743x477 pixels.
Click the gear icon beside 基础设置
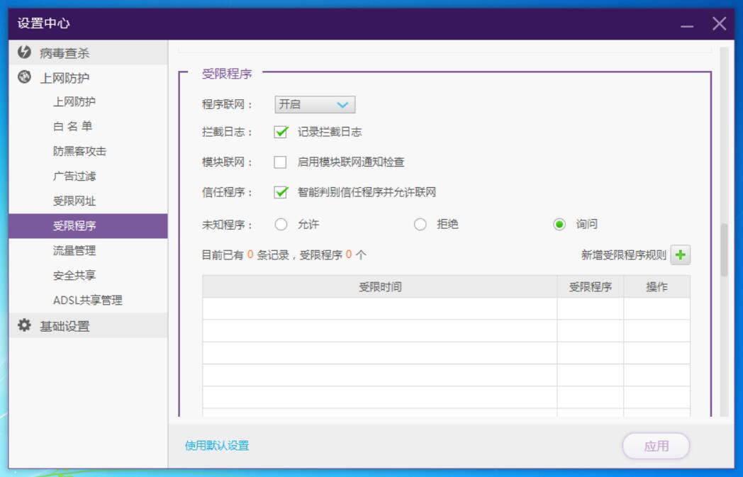pos(24,325)
